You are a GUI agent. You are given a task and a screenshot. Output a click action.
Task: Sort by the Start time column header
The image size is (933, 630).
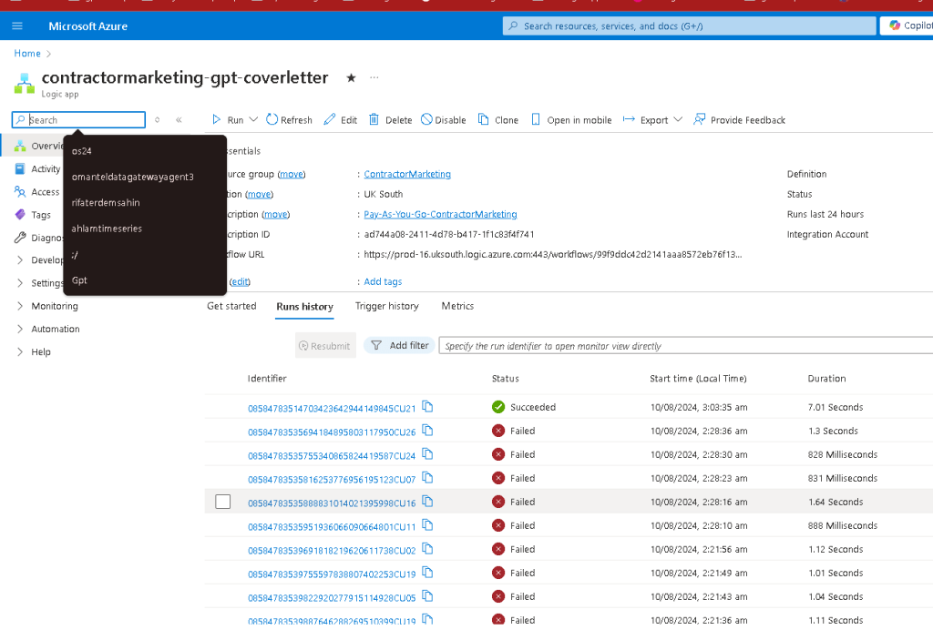(x=698, y=379)
